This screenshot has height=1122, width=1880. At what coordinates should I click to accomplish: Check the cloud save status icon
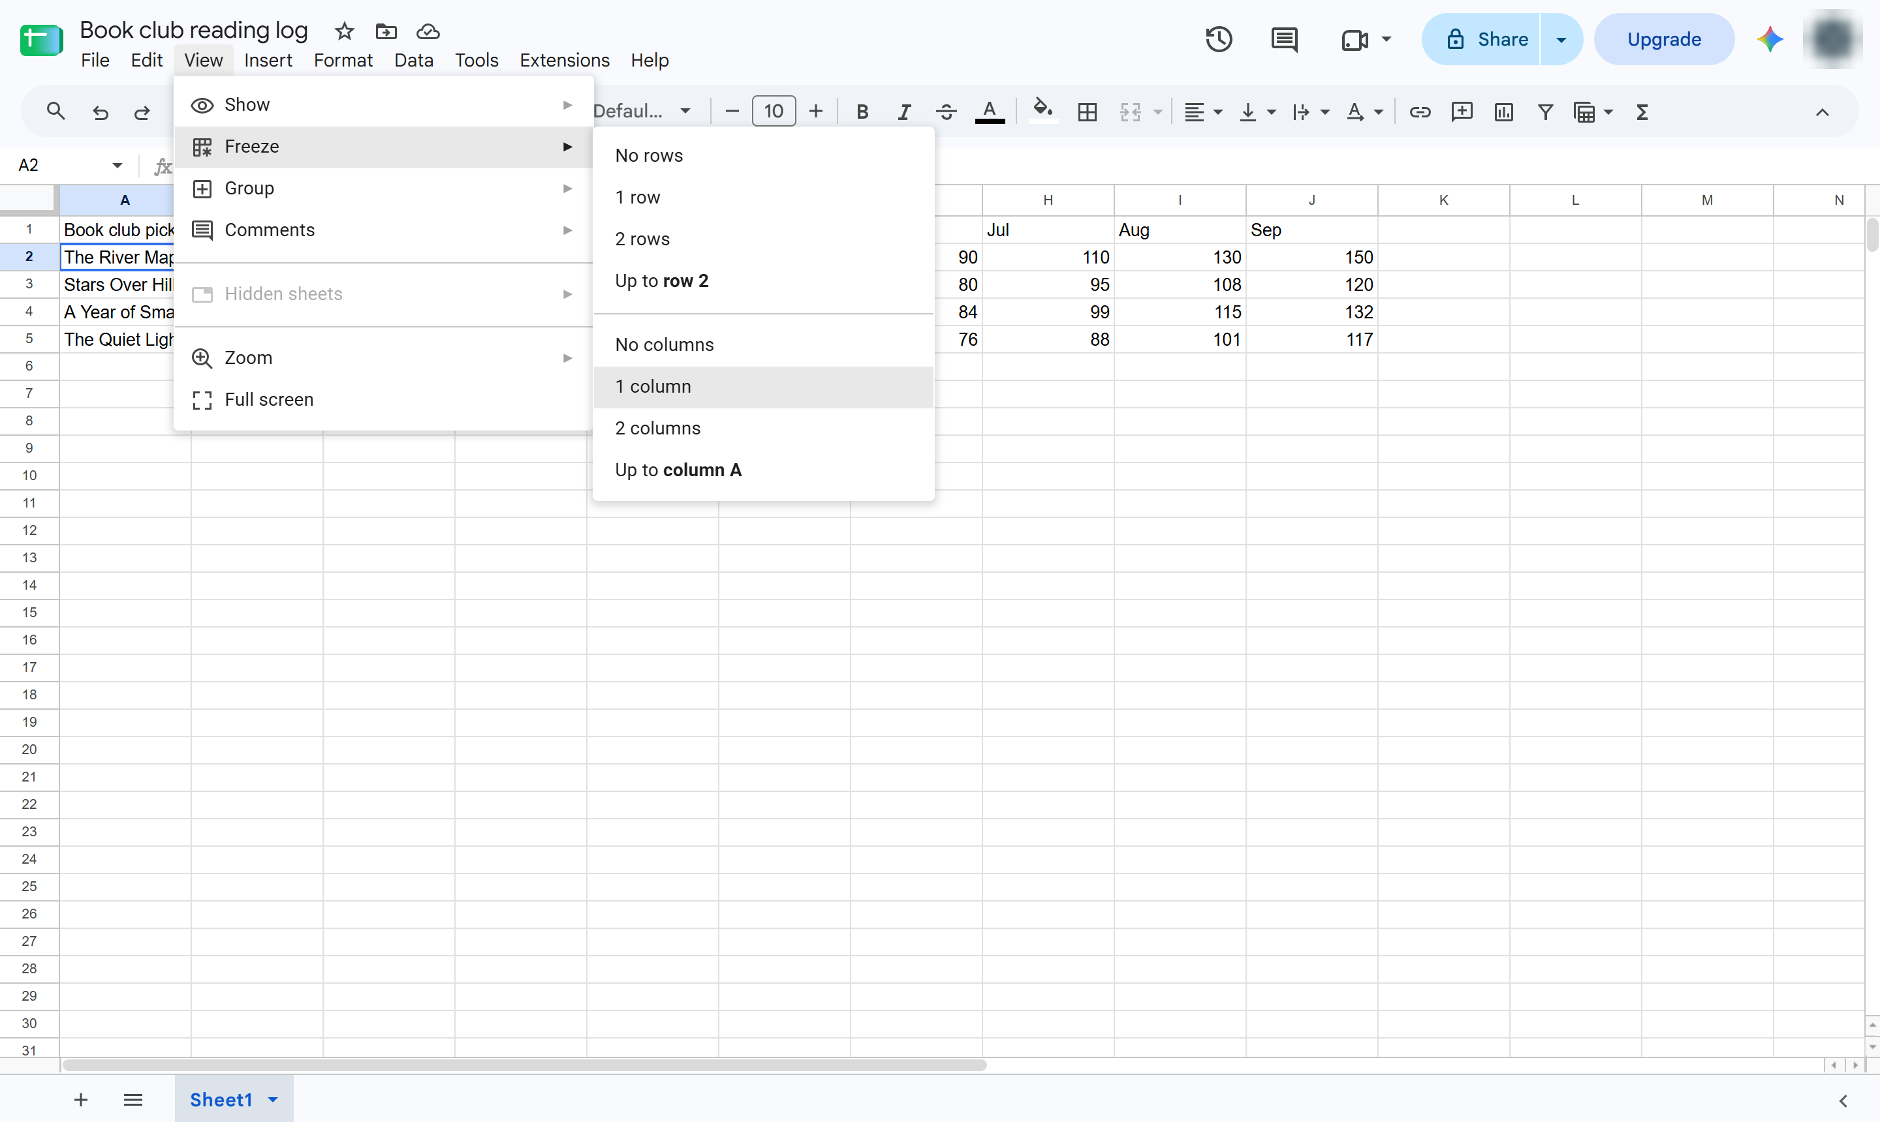pos(428,31)
